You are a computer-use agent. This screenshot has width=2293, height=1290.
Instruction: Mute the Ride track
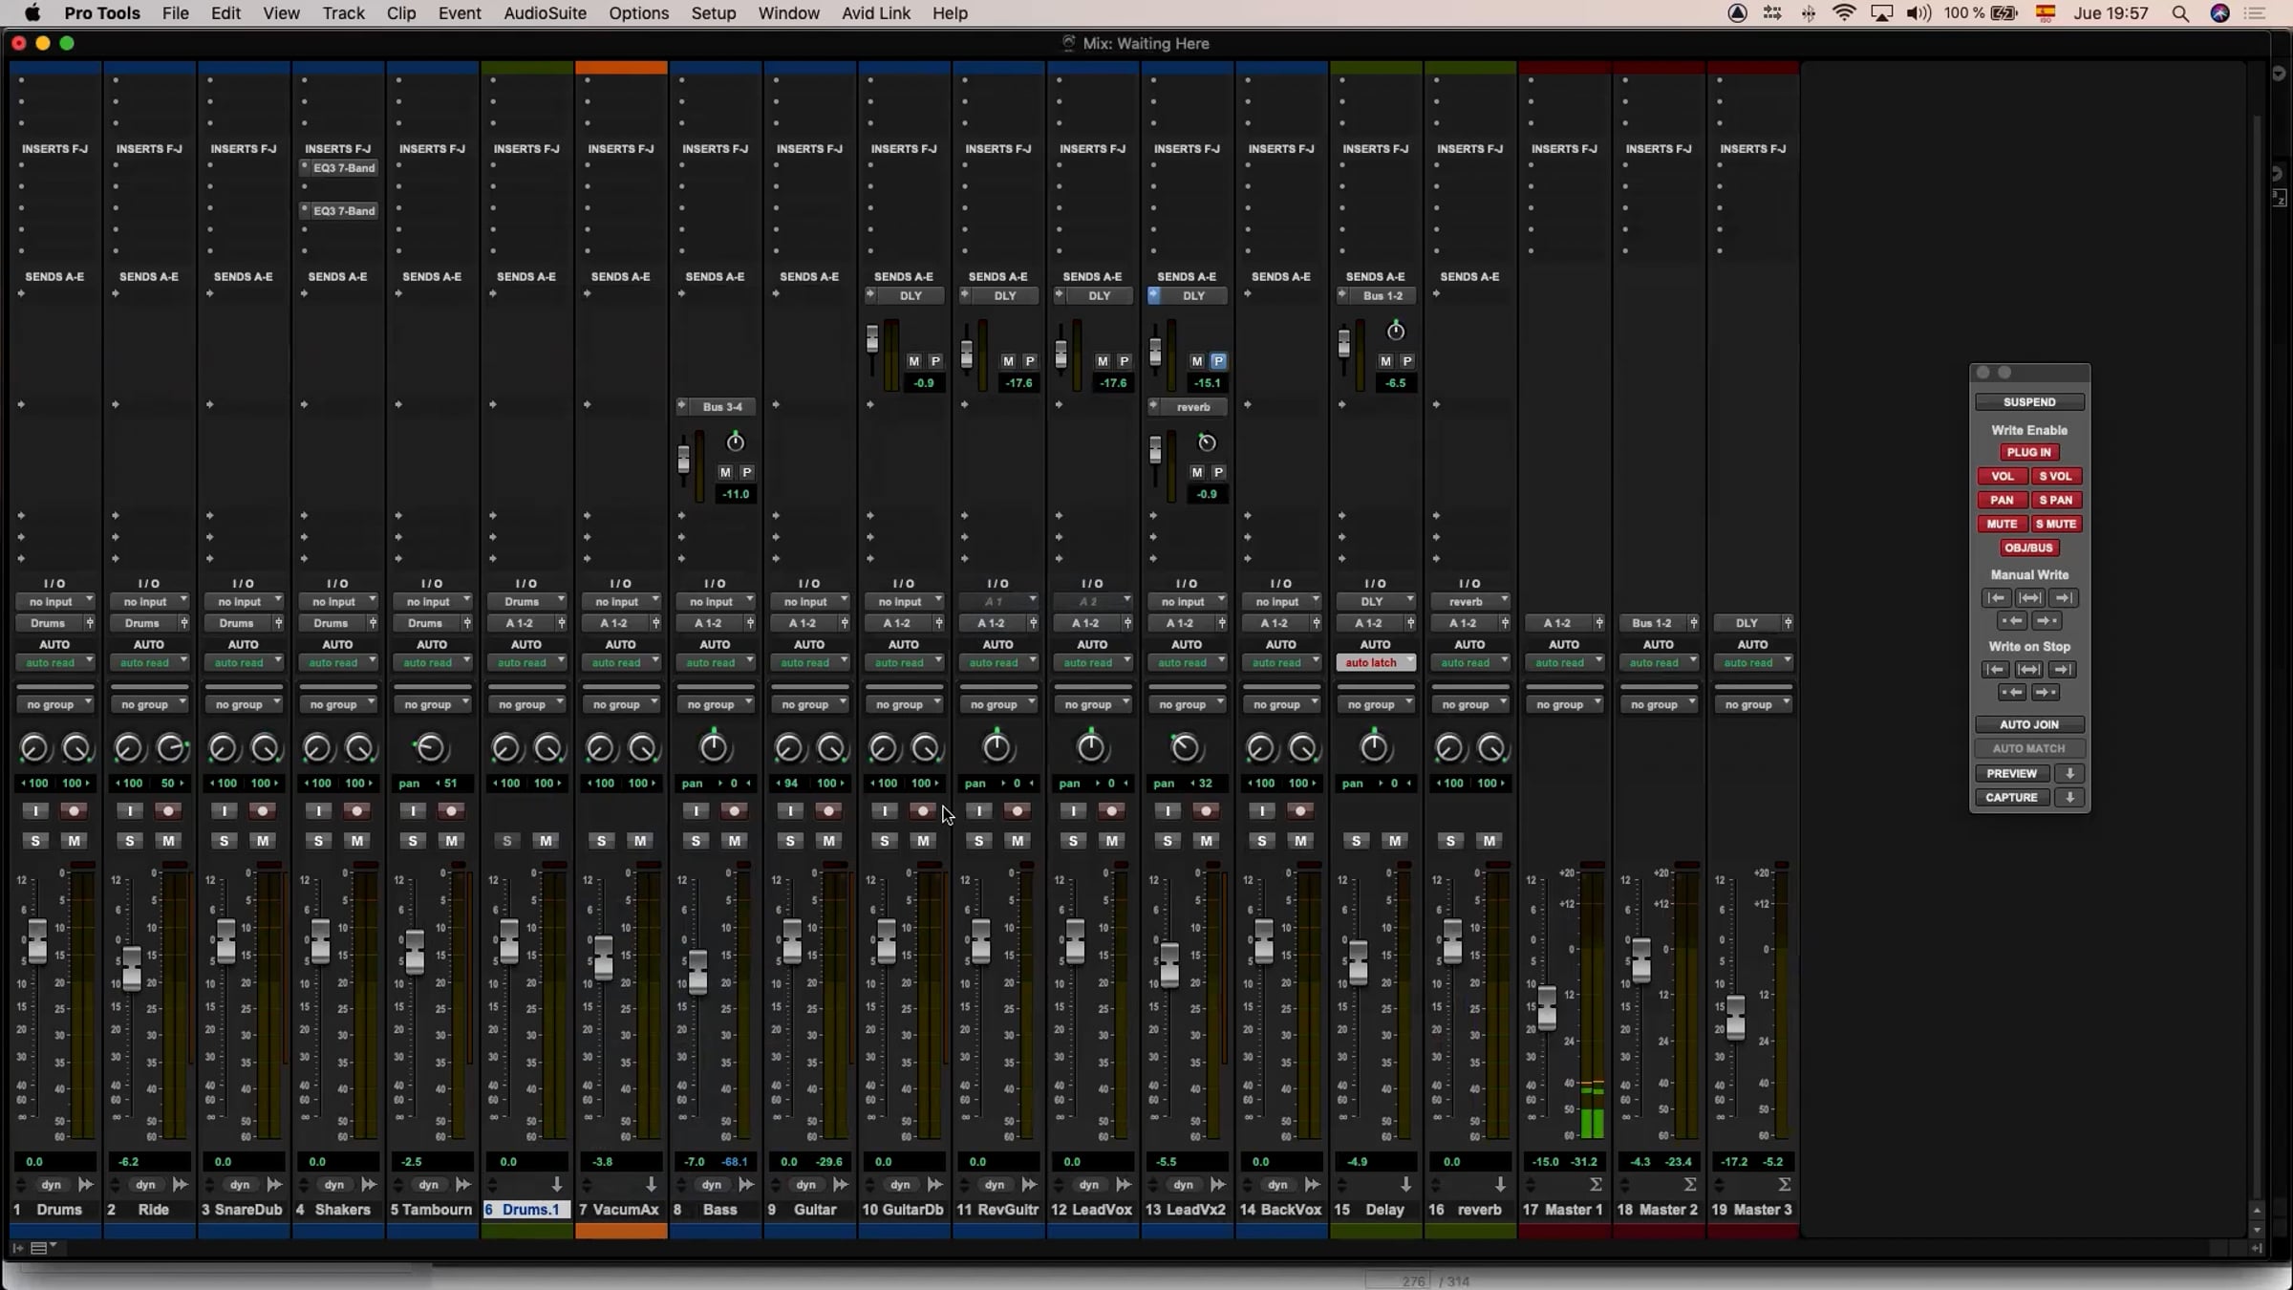(x=168, y=841)
